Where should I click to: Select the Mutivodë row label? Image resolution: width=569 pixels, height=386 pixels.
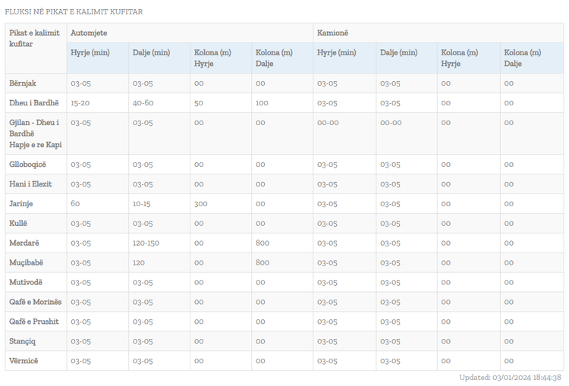click(x=26, y=282)
